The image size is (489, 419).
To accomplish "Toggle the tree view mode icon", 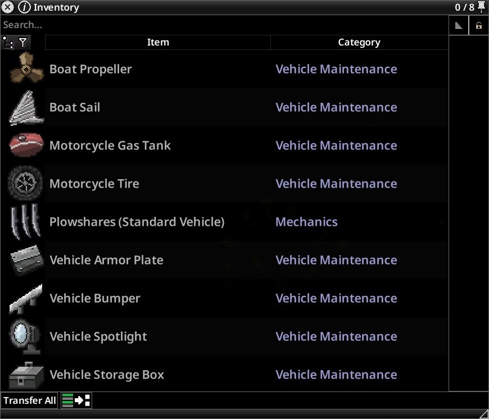I will [x=8, y=43].
